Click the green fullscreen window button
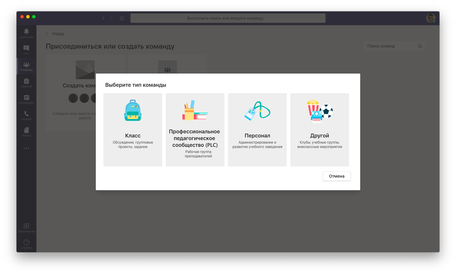 point(34,17)
